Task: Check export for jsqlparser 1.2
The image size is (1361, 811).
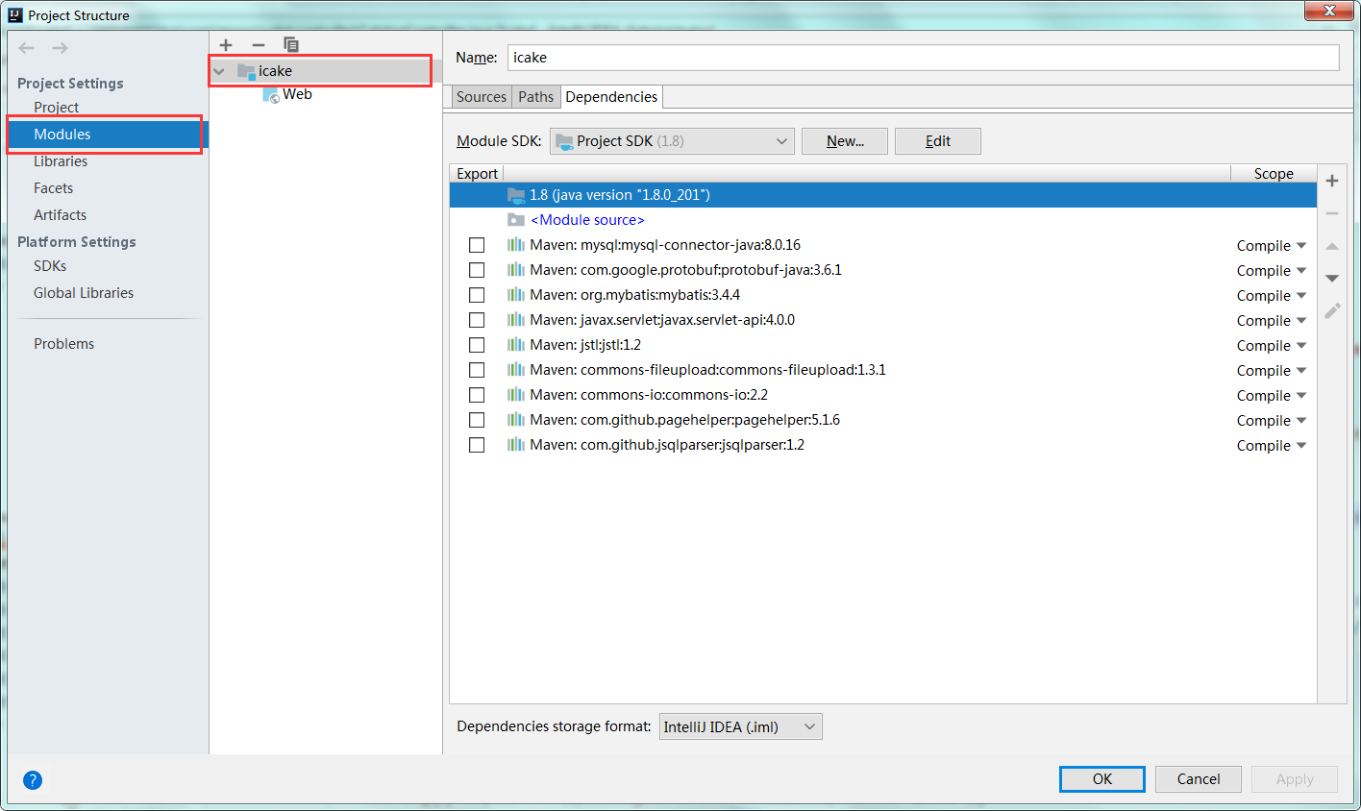Action: [477, 445]
